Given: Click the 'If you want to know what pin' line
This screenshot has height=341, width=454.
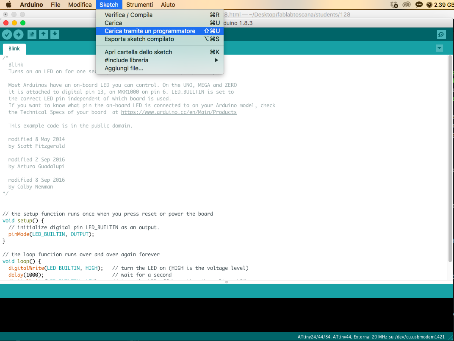Looking at the screenshot, I should click(142, 105).
